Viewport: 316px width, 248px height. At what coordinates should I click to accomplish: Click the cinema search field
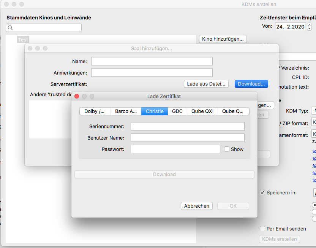tap(44, 28)
